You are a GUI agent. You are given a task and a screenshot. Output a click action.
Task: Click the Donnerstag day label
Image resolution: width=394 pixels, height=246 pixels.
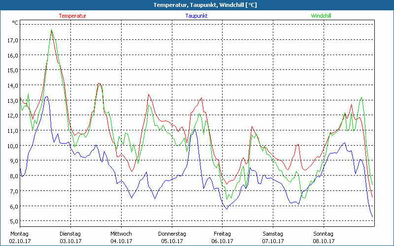point(172,234)
